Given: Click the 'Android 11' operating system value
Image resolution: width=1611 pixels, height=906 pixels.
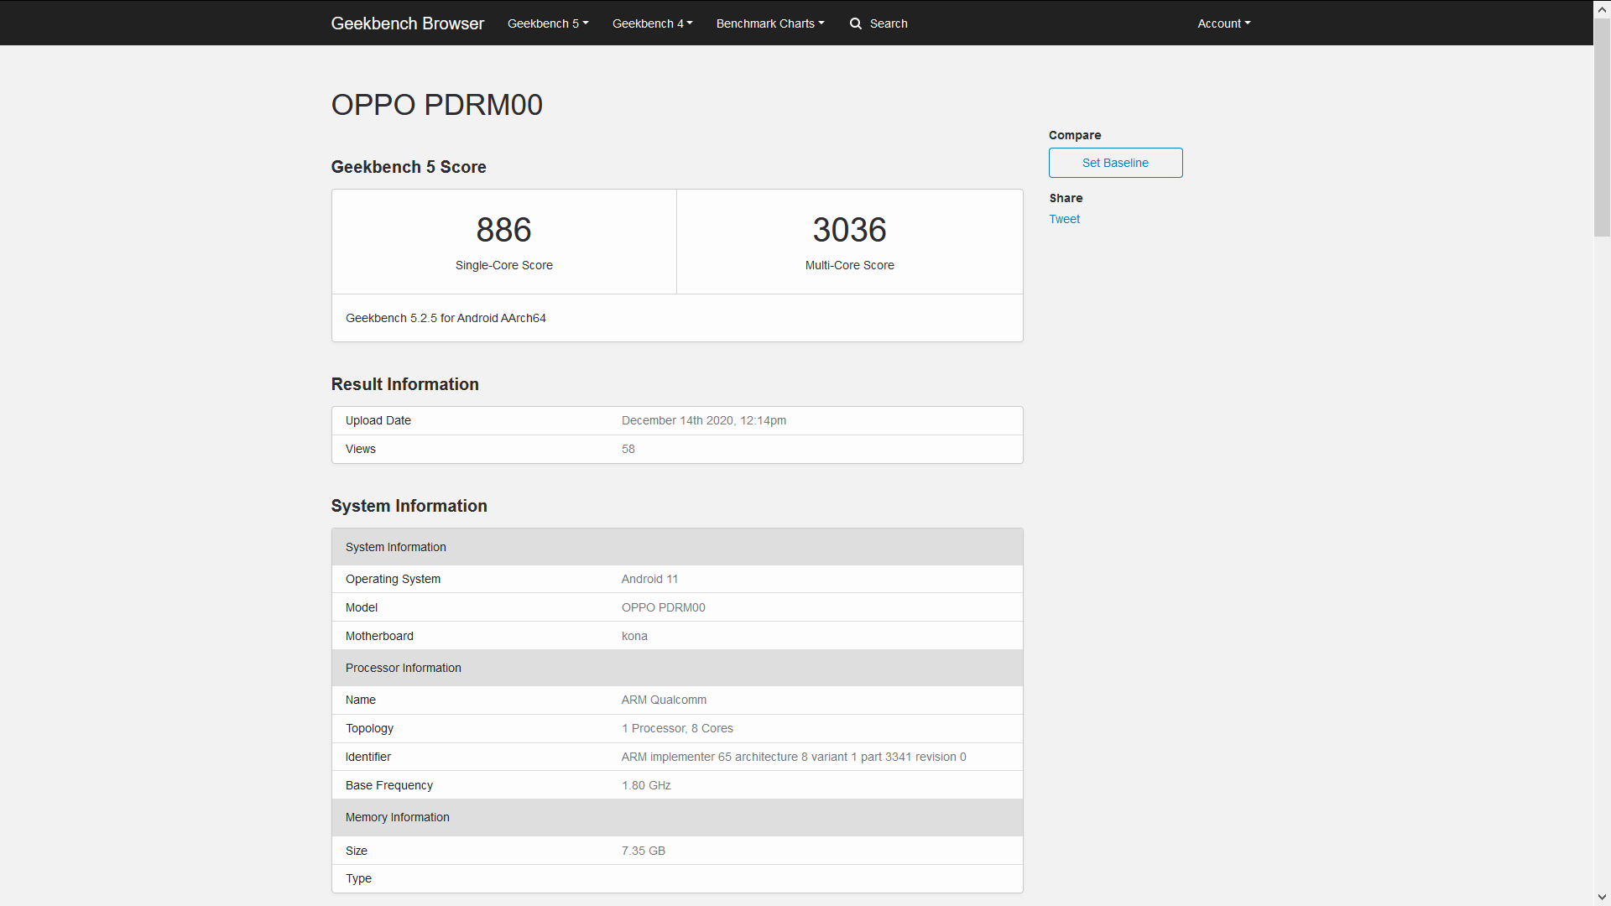Looking at the screenshot, I should point(649,579).
